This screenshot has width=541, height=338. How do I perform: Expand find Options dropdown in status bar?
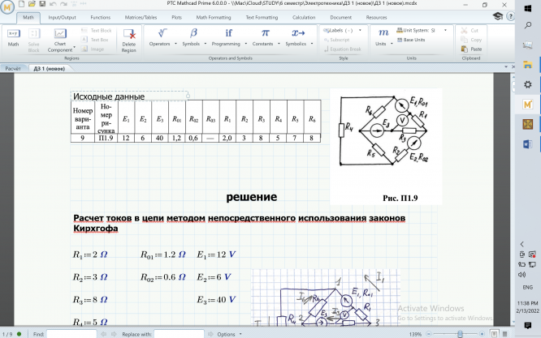[x=229, y=333]
